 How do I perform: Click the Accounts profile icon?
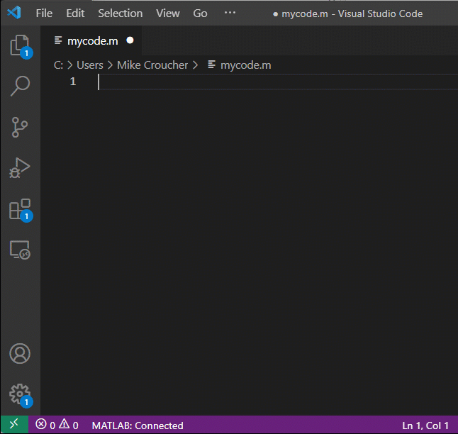click(20, 353)
